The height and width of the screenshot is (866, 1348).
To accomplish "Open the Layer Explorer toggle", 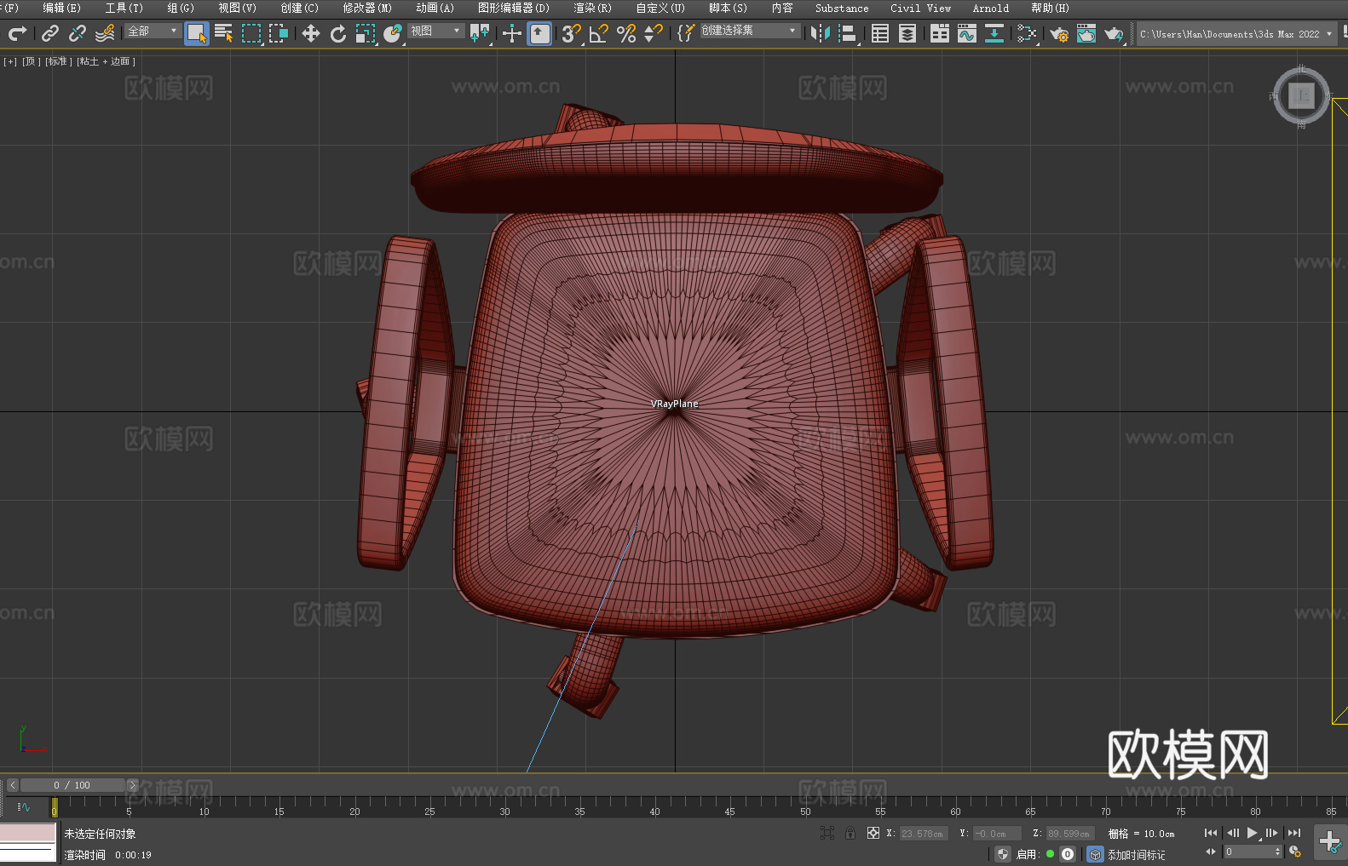I will click(x=907, y=33).
